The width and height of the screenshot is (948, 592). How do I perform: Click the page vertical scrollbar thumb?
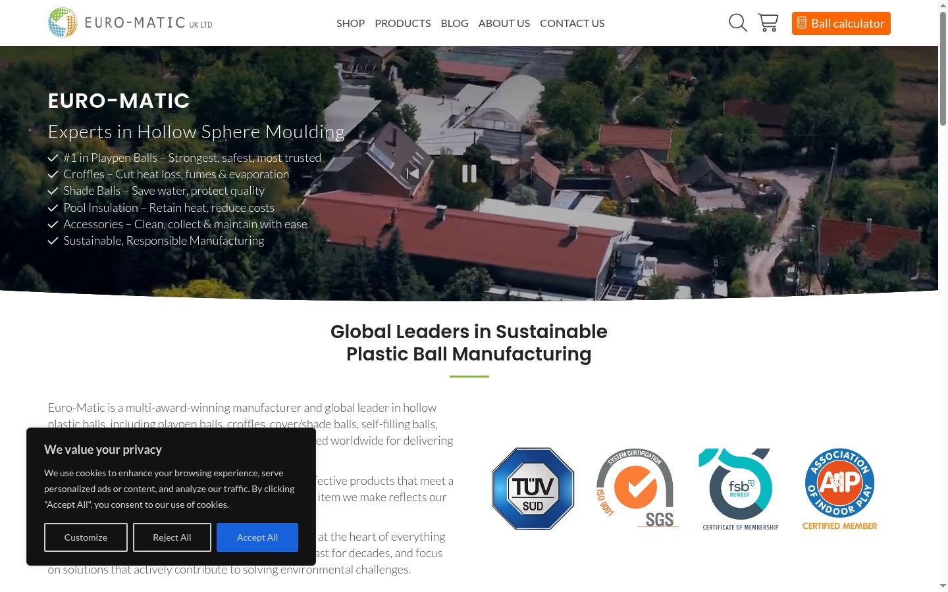(943, 69)
